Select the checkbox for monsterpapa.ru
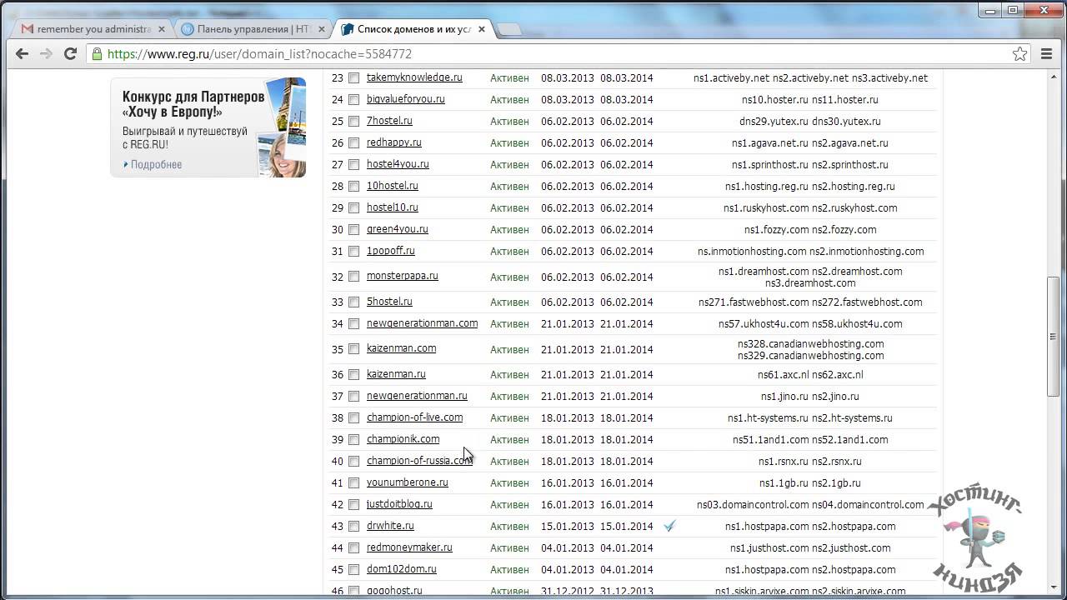 [x=353, y=276]
